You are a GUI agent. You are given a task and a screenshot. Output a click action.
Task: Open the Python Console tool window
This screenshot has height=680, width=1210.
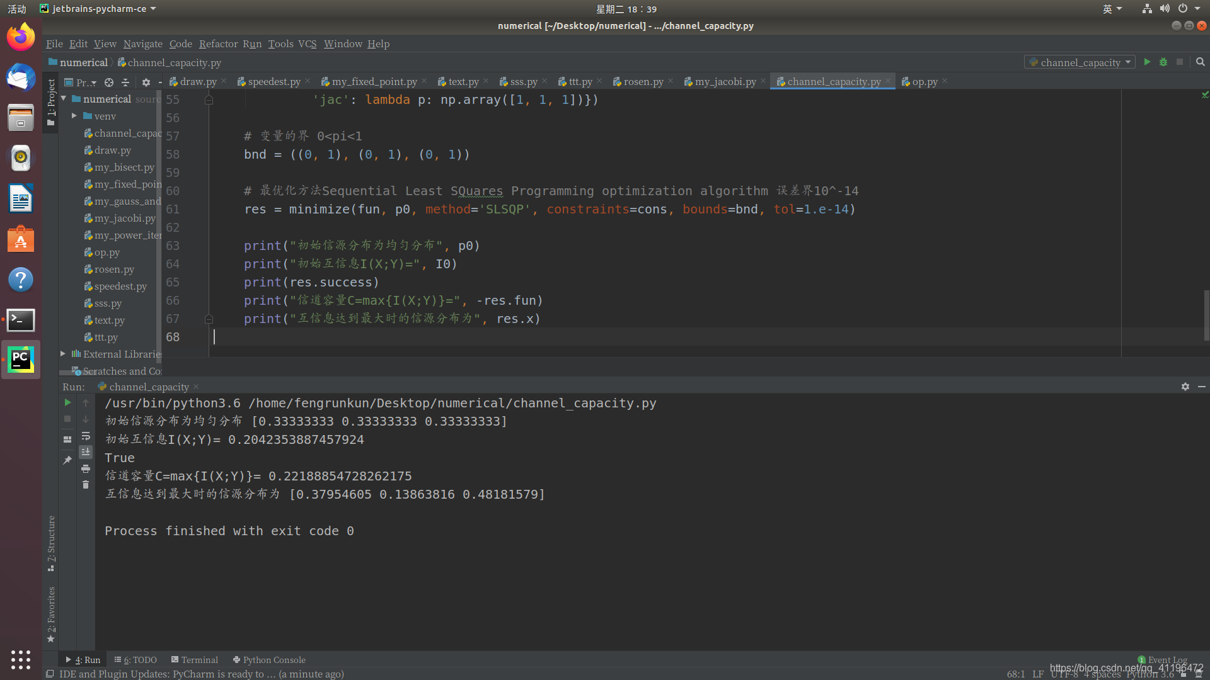(269, 660)
